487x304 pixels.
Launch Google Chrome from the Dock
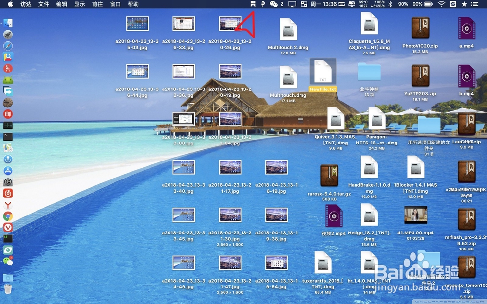(x=8, y=216)
